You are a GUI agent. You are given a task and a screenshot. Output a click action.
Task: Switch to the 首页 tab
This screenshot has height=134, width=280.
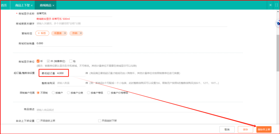coord(4,5)
